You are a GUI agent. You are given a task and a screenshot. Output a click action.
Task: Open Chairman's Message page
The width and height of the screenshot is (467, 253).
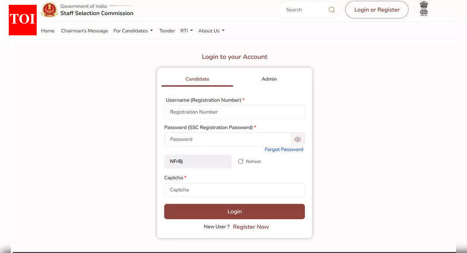pos(84,31)
